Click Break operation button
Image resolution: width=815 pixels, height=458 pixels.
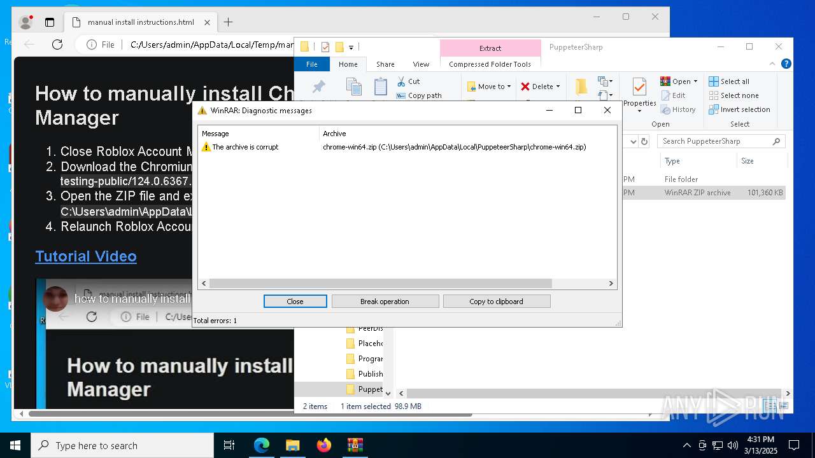point(385,302)
